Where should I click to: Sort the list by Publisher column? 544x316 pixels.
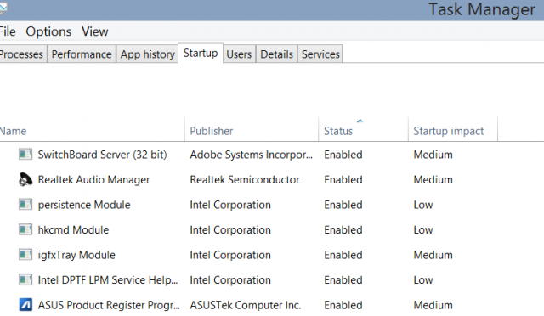pos(252,129)
